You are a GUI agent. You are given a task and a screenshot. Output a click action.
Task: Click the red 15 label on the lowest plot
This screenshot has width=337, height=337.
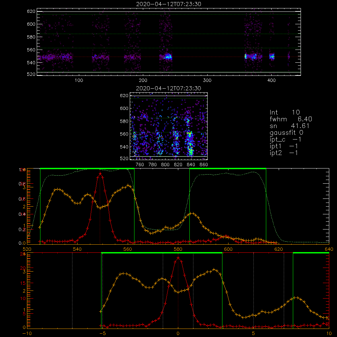coord(23,283)
